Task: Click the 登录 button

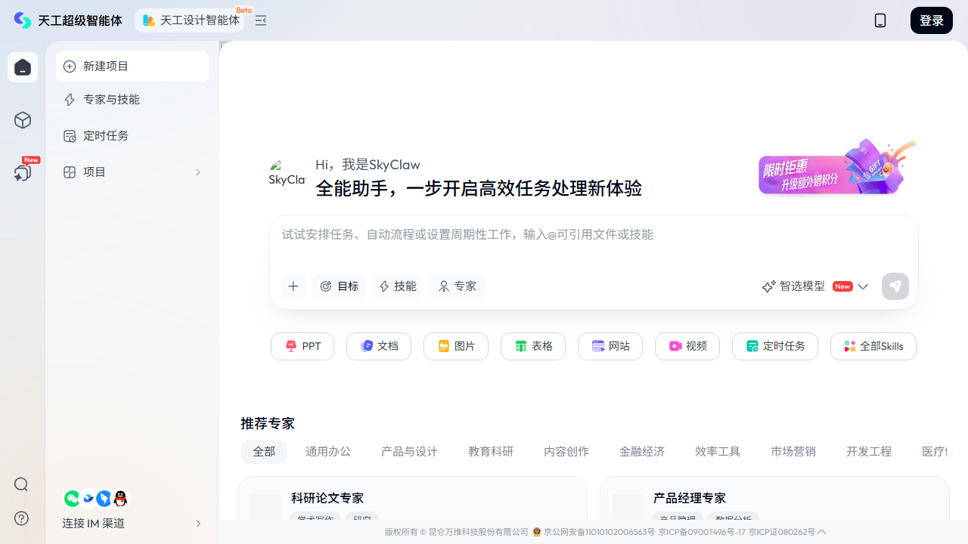Action: (932, 20)
